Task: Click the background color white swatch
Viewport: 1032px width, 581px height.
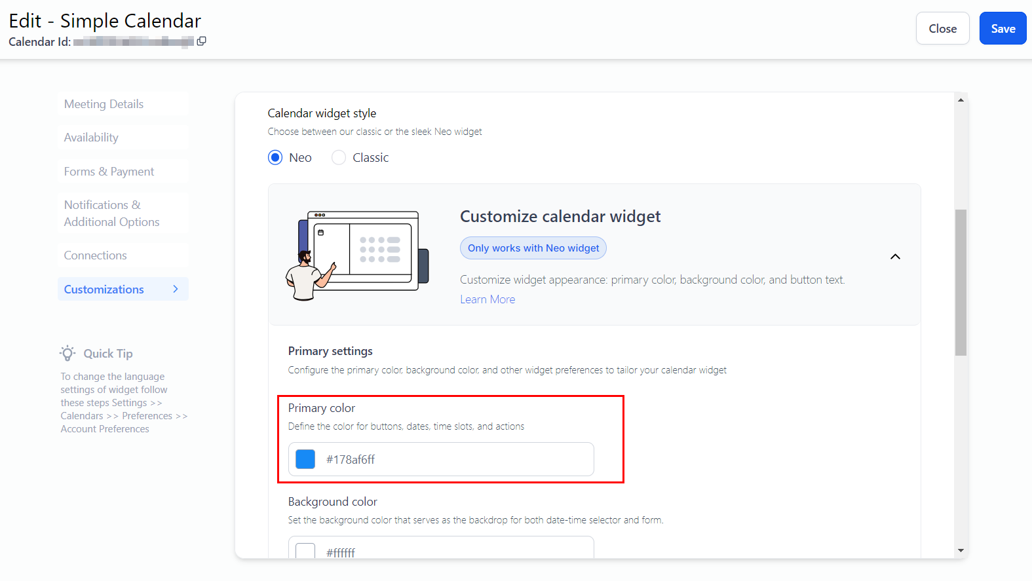Action: point(305,551)
